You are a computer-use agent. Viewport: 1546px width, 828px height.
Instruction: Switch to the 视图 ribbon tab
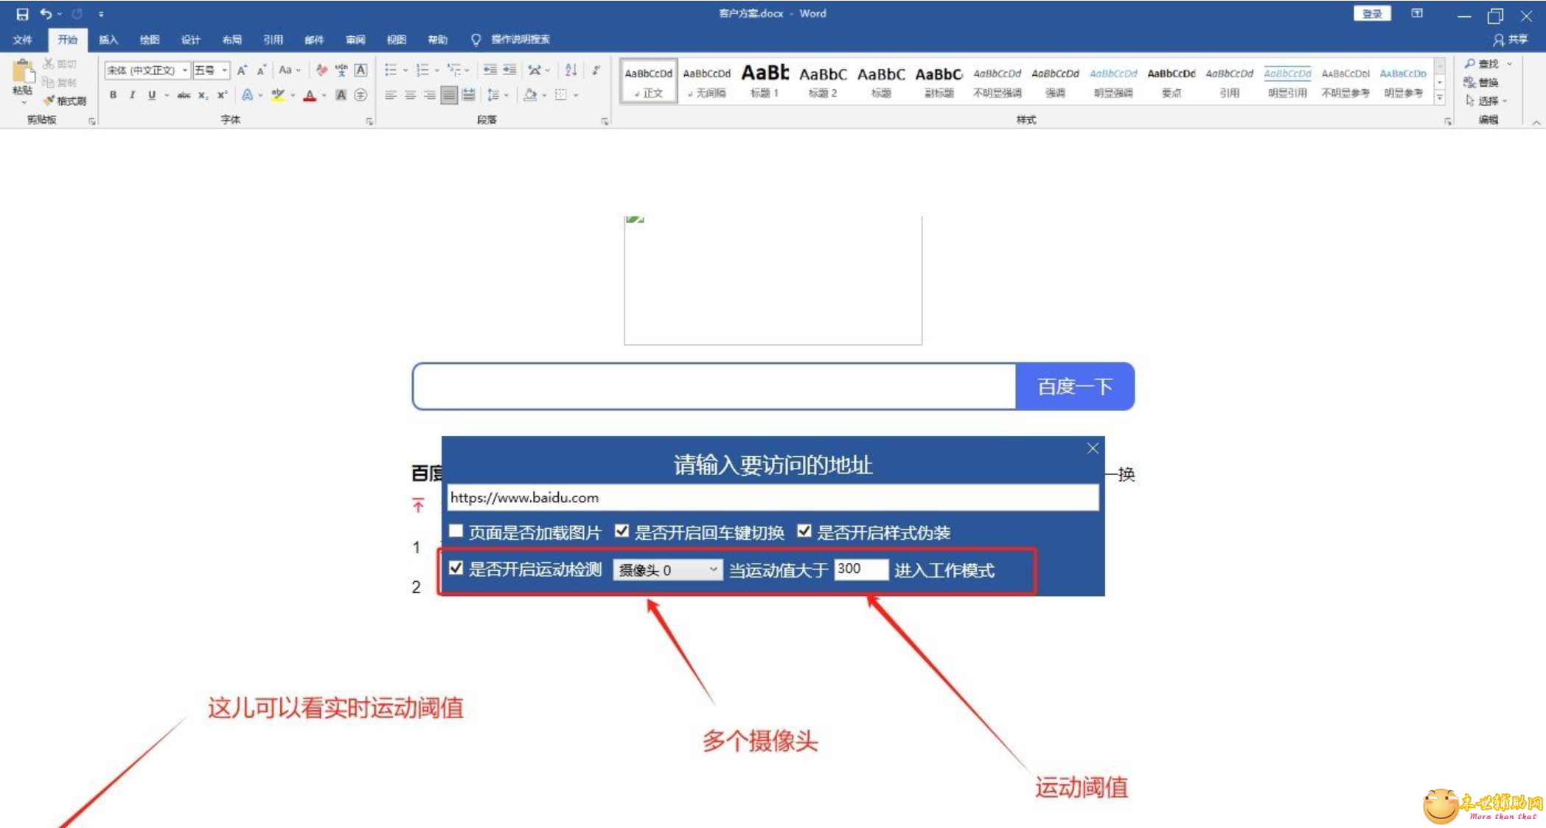[x=397, y=40]
